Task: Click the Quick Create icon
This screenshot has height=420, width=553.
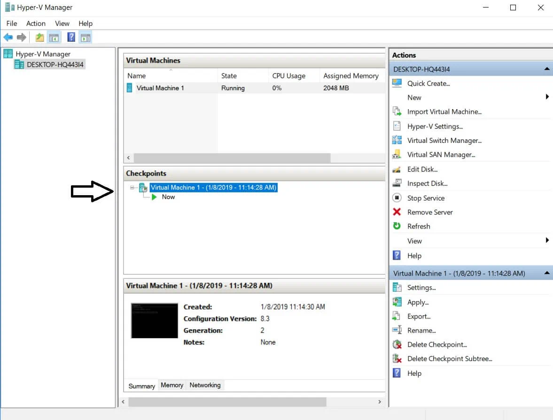Action: pyautogui.click(x=397, y=83)
